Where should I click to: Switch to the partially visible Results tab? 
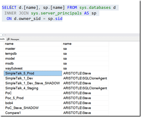2,39
